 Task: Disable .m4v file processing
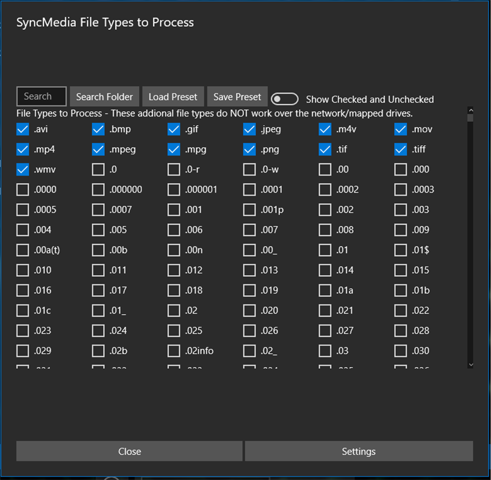[x=324, y=129]
